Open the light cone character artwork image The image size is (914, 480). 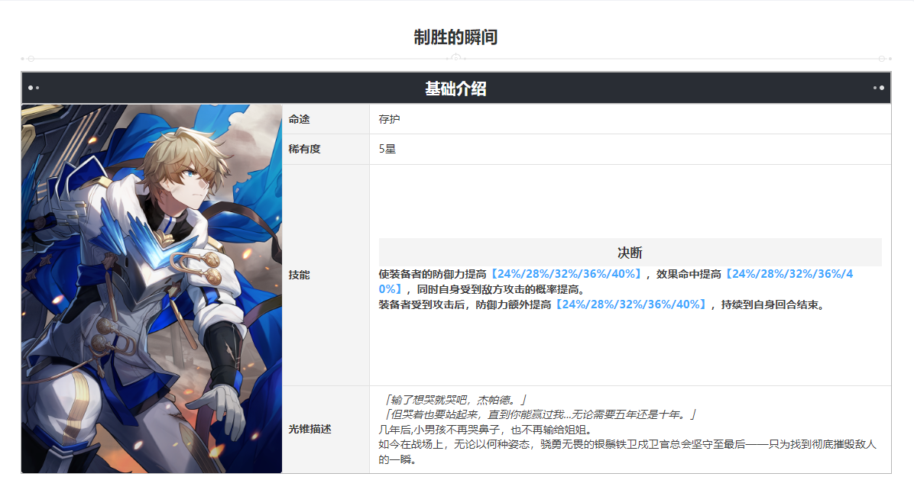tap(151, 288)
